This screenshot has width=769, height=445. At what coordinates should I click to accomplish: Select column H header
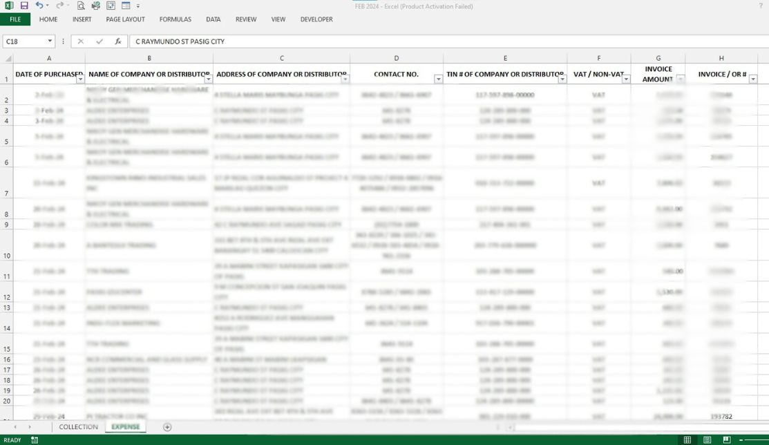[721, 58]
